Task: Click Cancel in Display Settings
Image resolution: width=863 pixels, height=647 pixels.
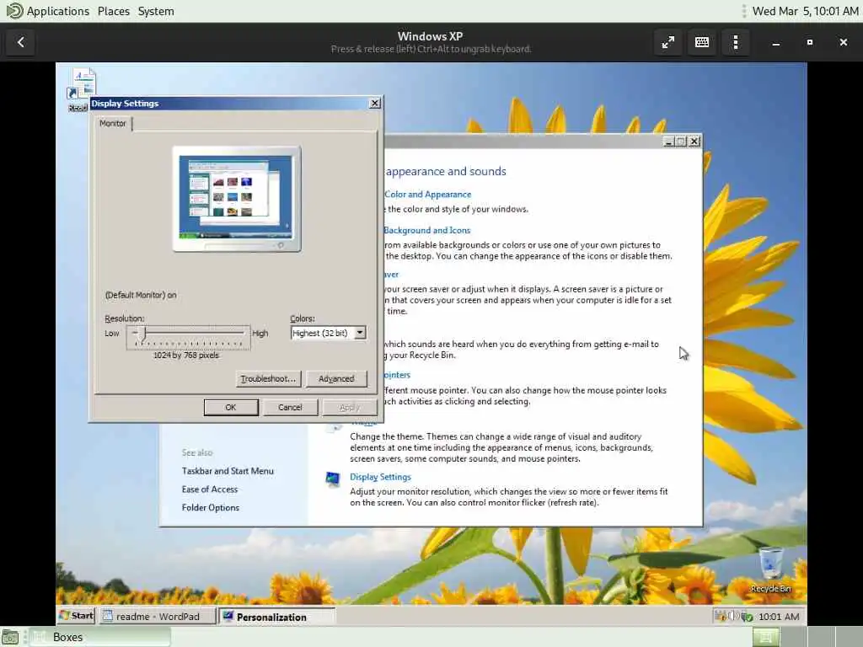Action: coord(290,407)
